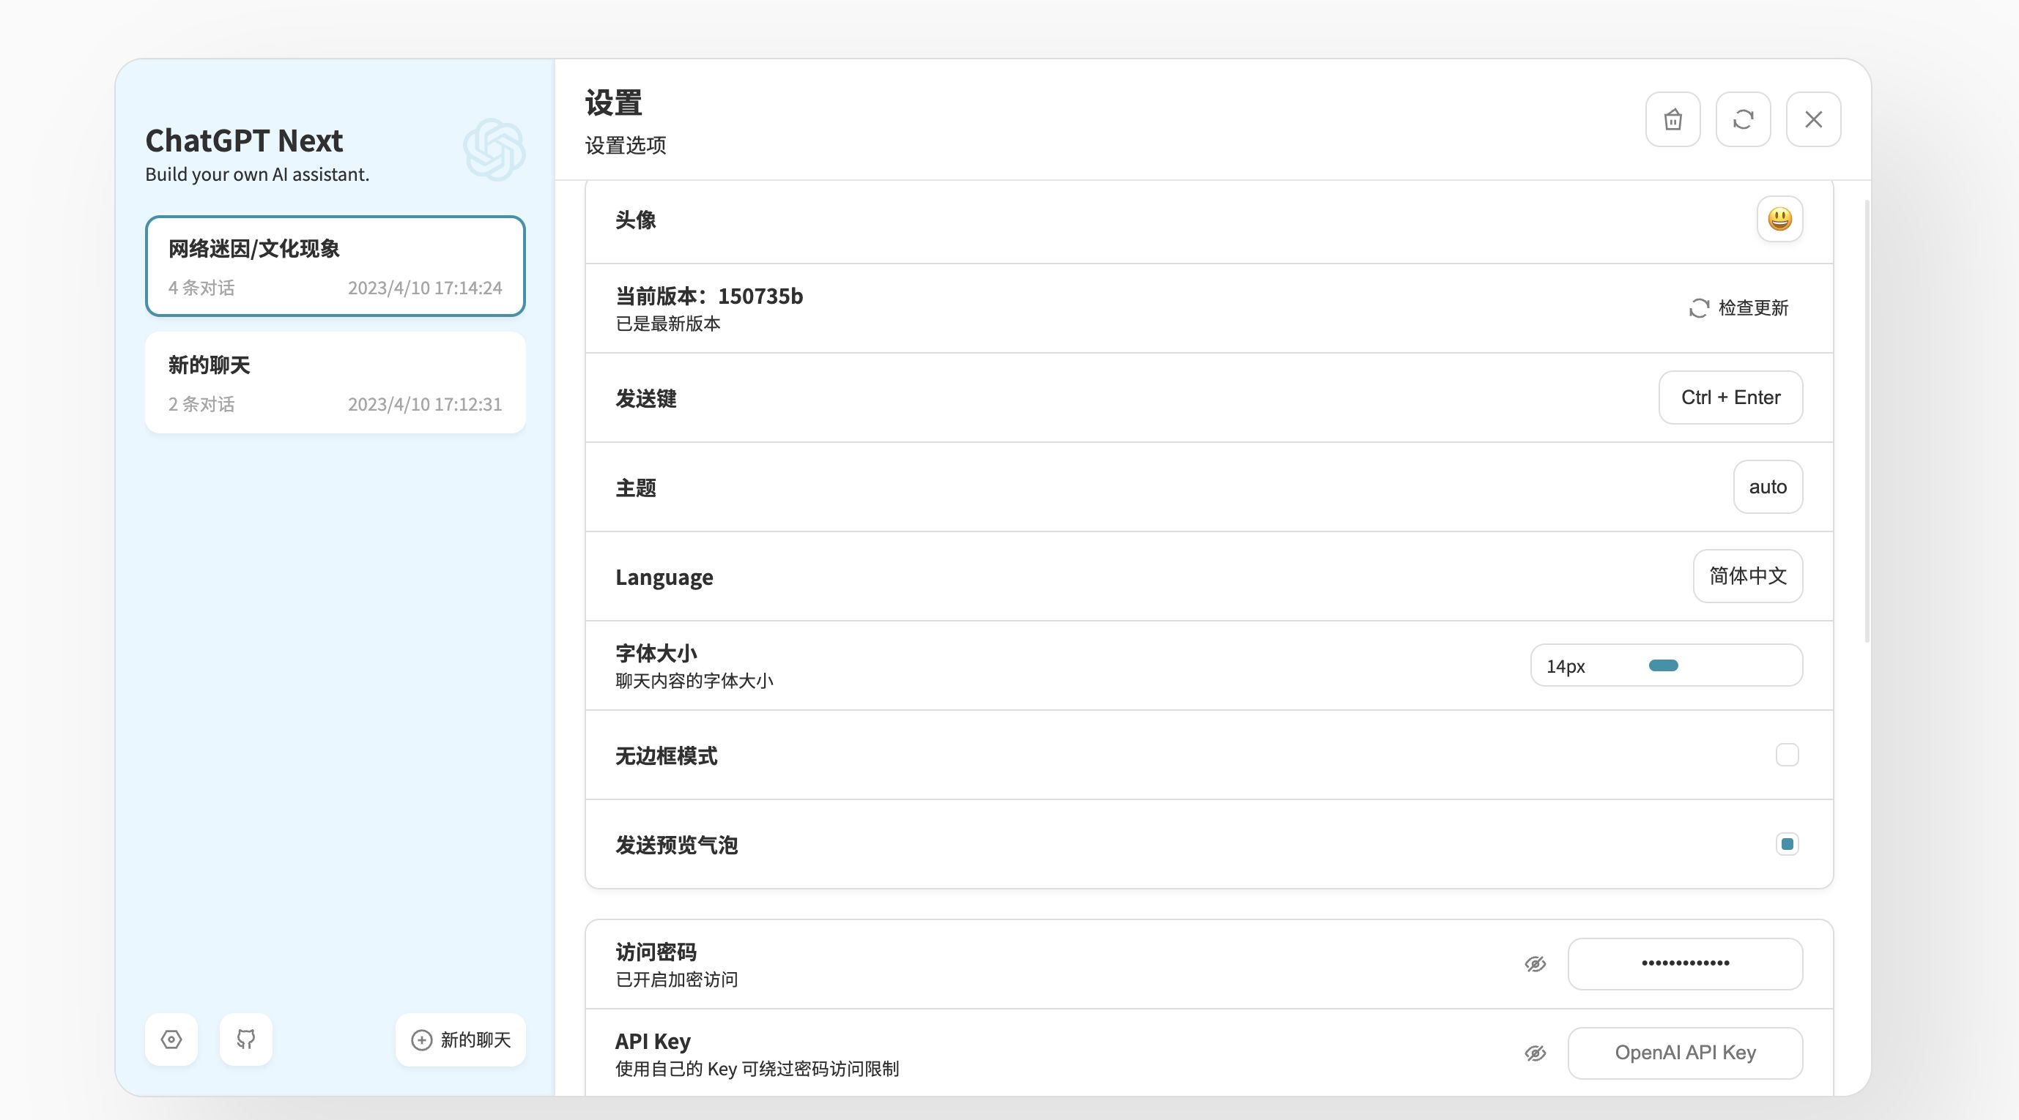2019x1120 pixels.
Task: Open the 发送键 Ctrl + Enter dropdown
Action: click(x=1730, y=398)
